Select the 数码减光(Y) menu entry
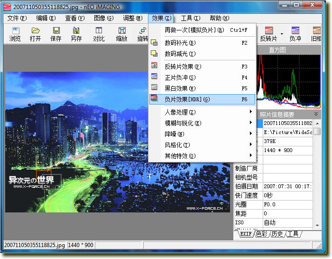The image size is (332, 259). coord(203,54)
